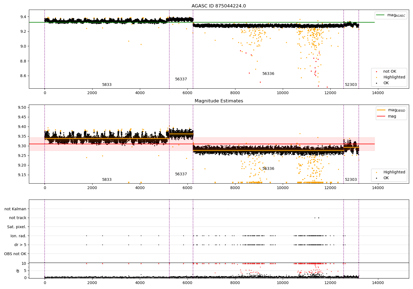Screen dimensions: 413x289
Task: Click obsid label 56337 in the top plot
Action: [x=181, y=79]
